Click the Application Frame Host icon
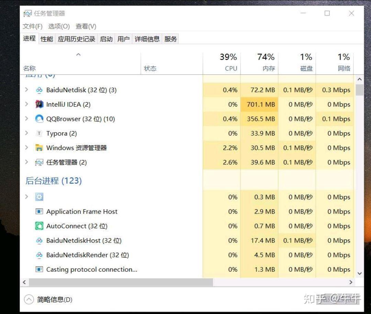 pyautogui.click(x=39, y=212)
